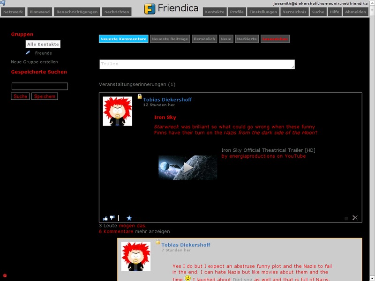Click the Speichern button
Screen dimensions: 375x281
point(45,96)
